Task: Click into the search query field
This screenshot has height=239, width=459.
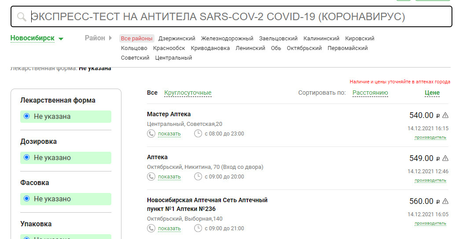Action: (x=231, y=17)
